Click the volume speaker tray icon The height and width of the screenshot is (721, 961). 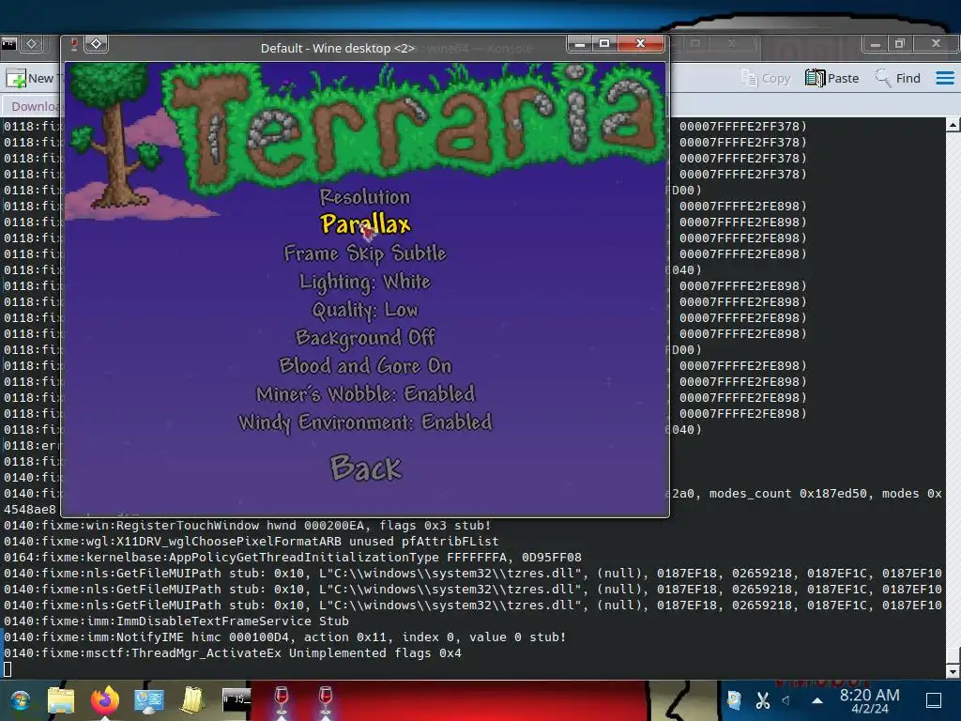click(x=786, y=700)
